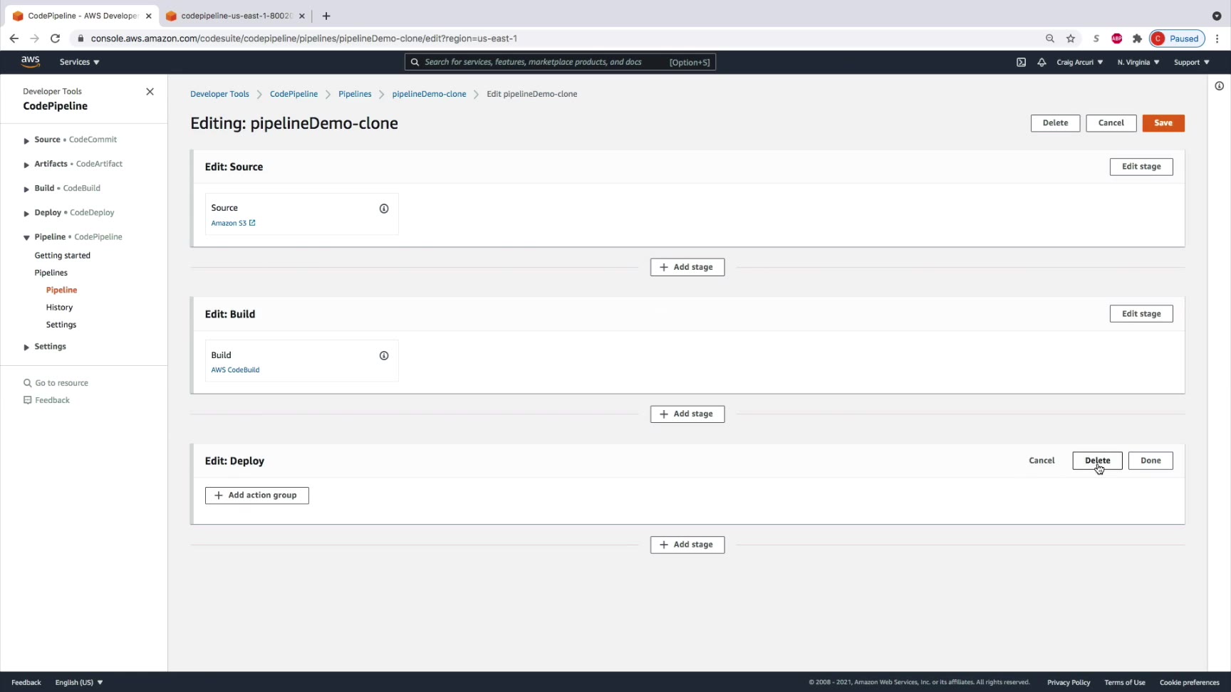Screen dimensions: 1231x692
Task: Click the pipeline Cancel button at top
Action: [x=1111, y=123]
